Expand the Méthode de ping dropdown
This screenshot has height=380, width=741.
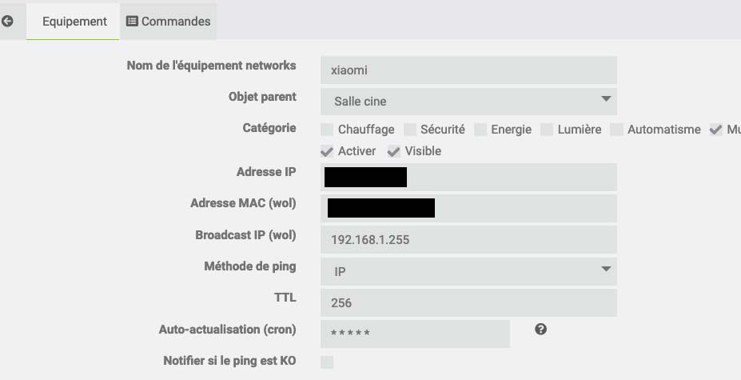[468, 271]
